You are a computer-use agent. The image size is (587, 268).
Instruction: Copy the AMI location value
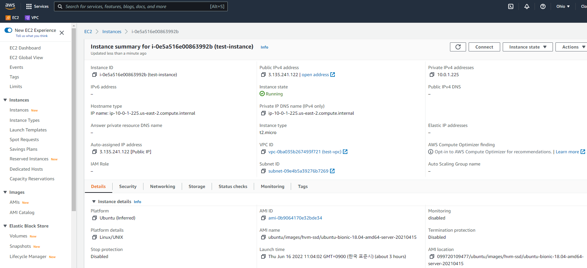tap(432, 256)
